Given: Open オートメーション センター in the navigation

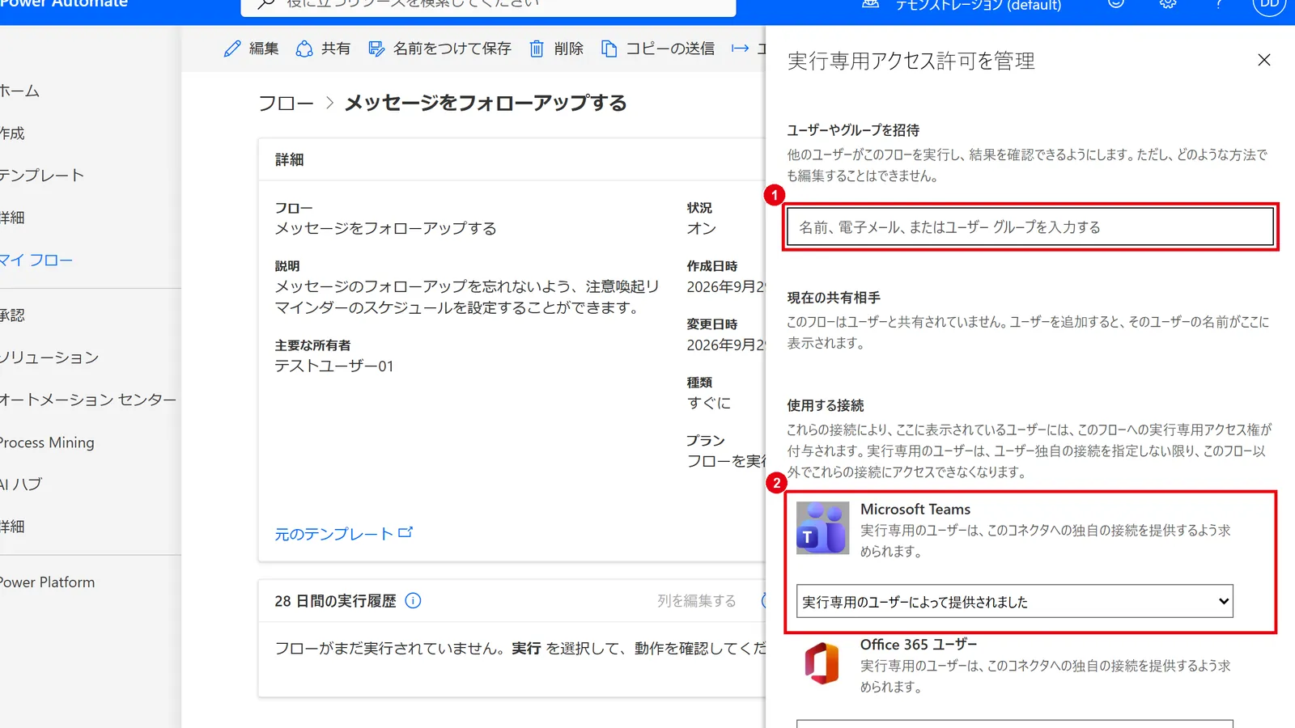Looking at the screenshot, I should pos(88,399).
